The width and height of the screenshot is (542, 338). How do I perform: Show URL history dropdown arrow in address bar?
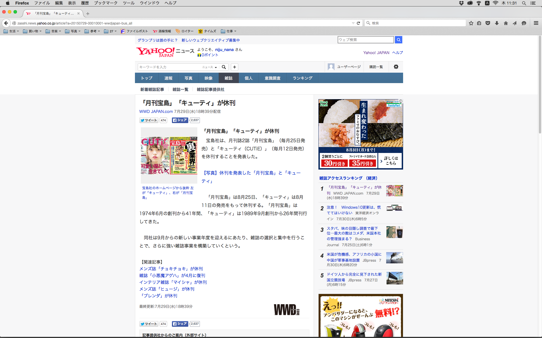click(353, 23)
